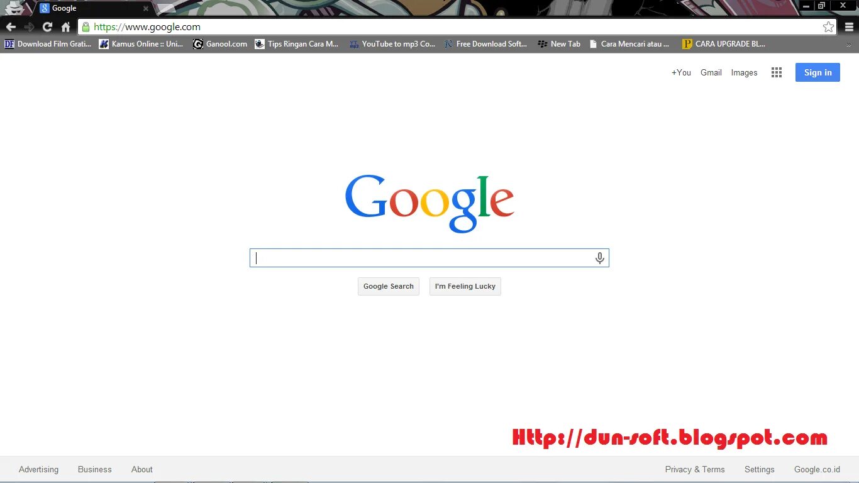Open YouTube to mp3 Co... bookmark
The image size is (859, 483).
[392, 44]
